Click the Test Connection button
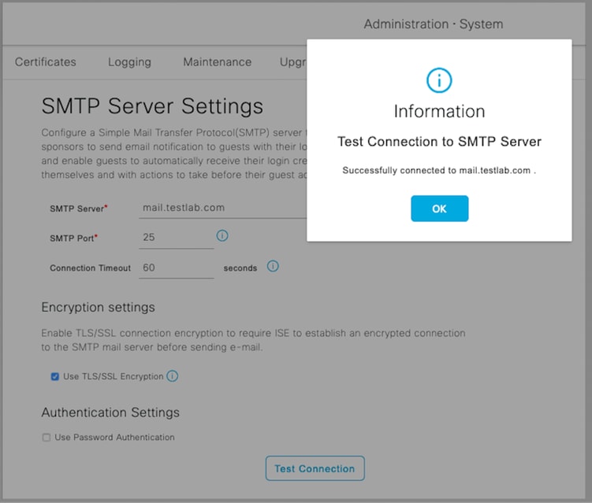 (315, 468)
